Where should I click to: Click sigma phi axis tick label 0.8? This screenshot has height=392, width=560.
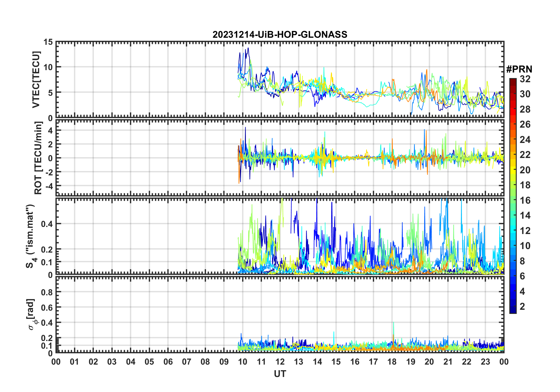[47, 292]
